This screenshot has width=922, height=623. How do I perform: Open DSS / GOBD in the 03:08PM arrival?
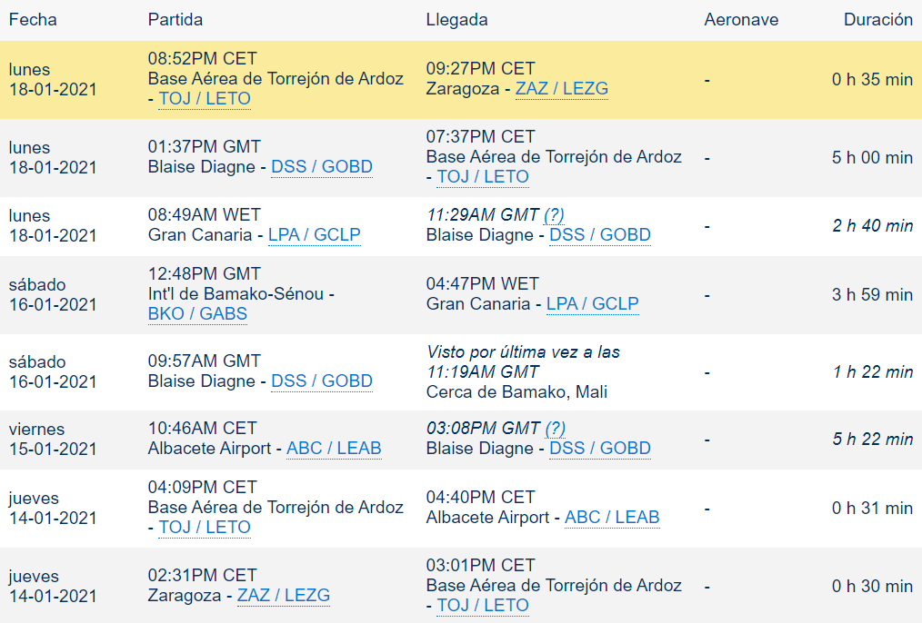(x=600, y=449)
